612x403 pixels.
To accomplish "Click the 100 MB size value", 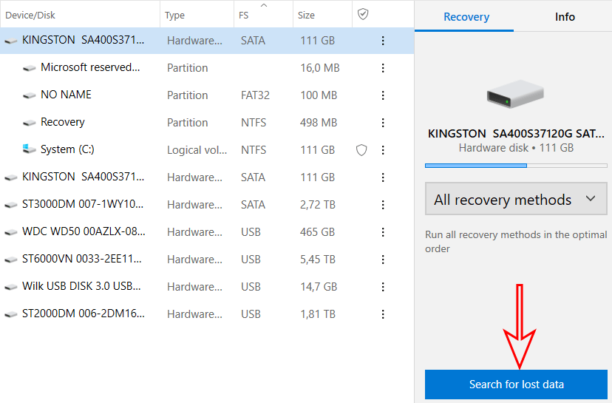I will pos(319,95).
